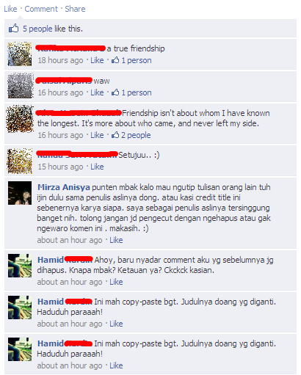View '2 people' who liked Friendship quote comment
The height and width of the screenshot is (375, 301).
(x=136, y=135)
